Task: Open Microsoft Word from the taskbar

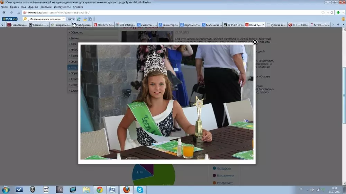Action: (112, 190)
